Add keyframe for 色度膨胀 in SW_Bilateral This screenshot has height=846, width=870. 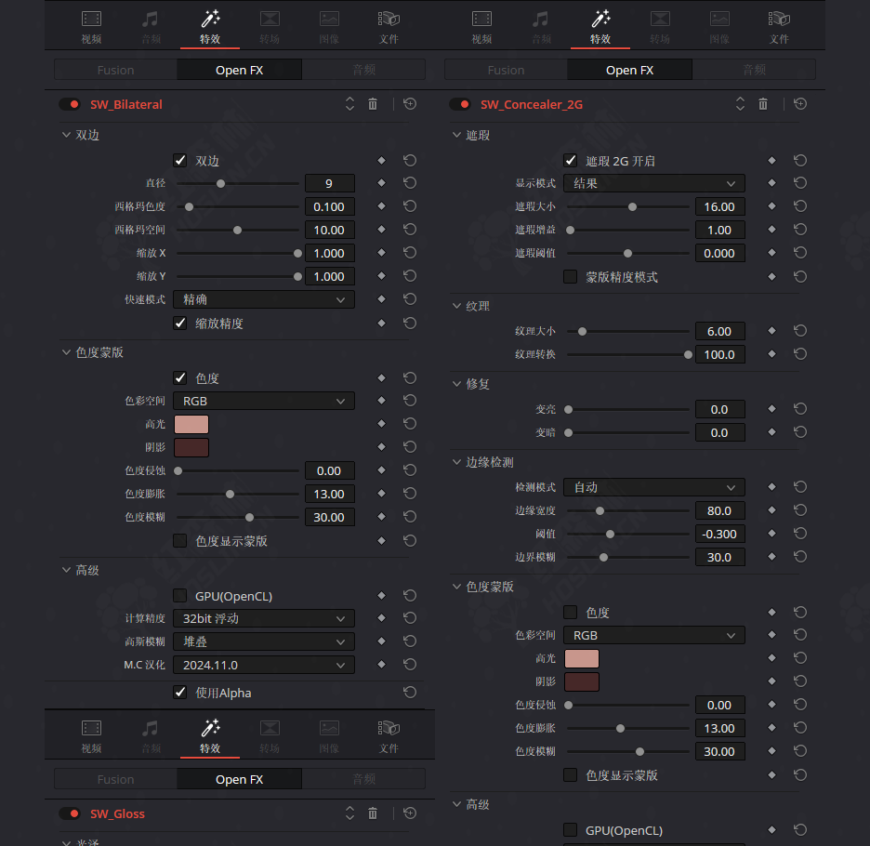(x=381, y=494)
